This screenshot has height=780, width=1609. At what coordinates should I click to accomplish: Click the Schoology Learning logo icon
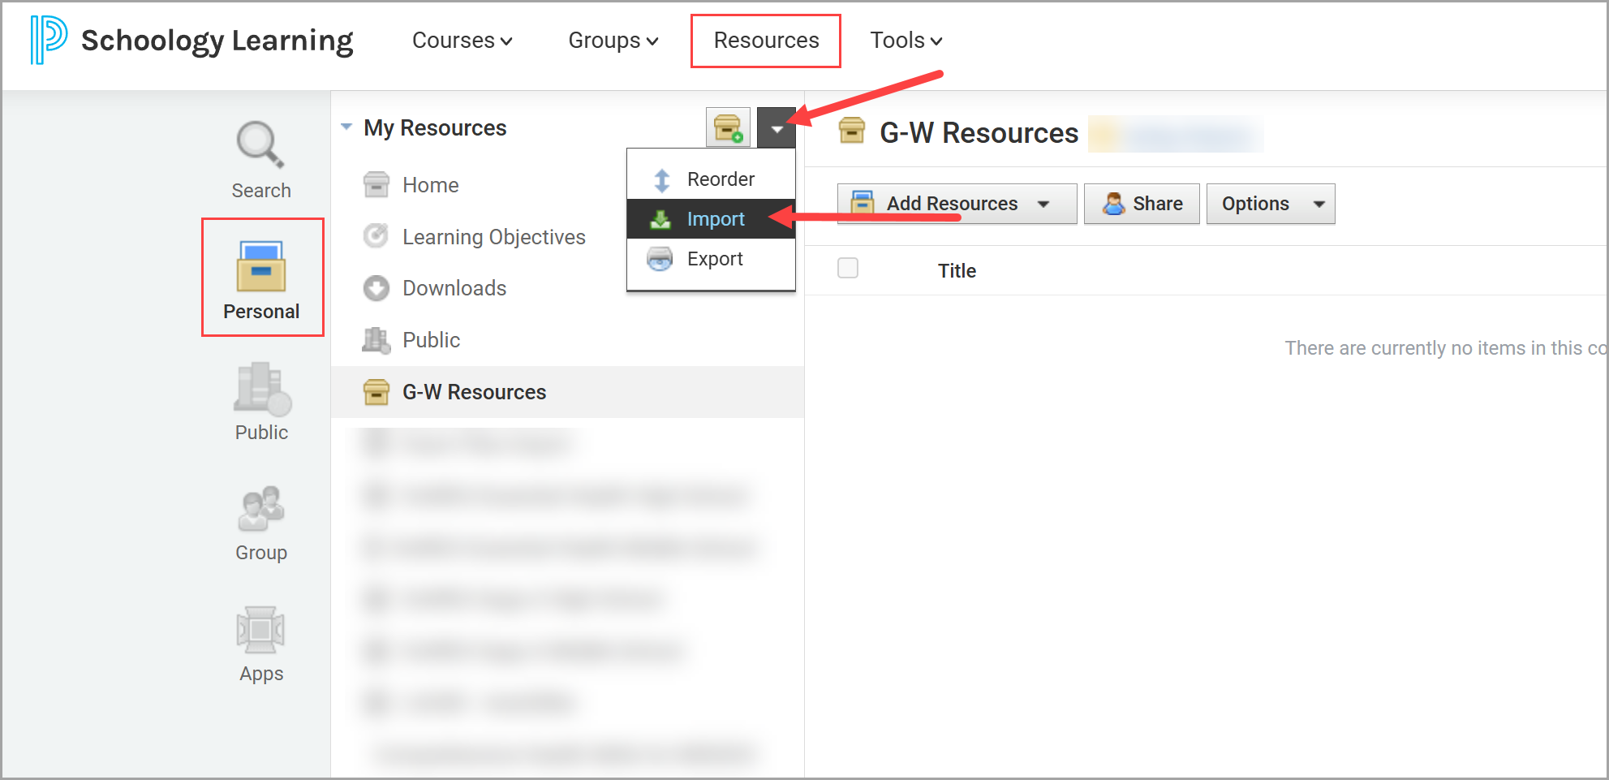[48, 40]
